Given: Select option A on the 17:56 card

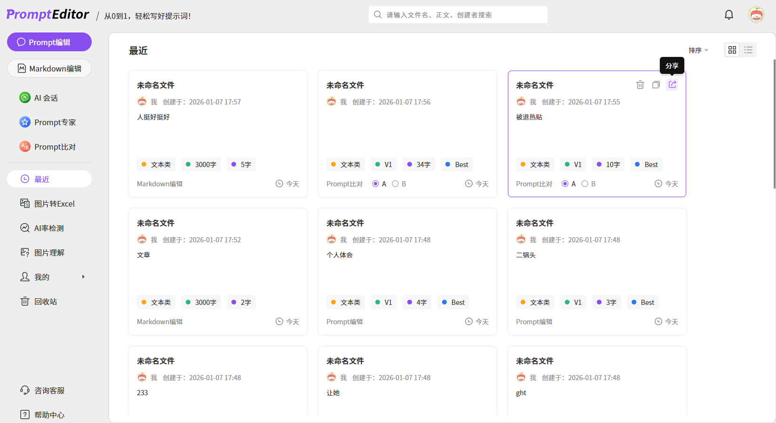Looking at the screenshot, I should [x=375, y=184].
